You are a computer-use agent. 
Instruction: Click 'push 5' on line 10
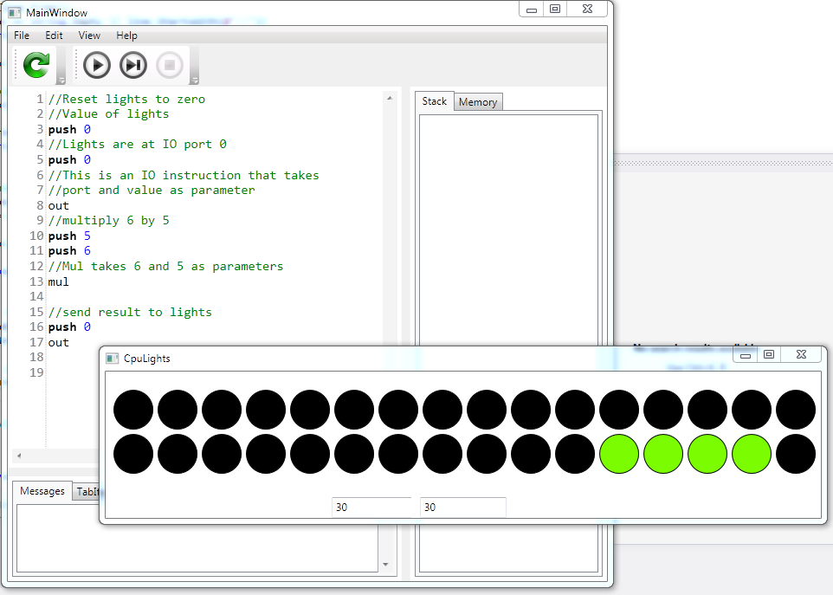(69, 236)
